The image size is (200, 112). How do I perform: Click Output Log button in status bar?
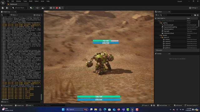tap(19, 105)
